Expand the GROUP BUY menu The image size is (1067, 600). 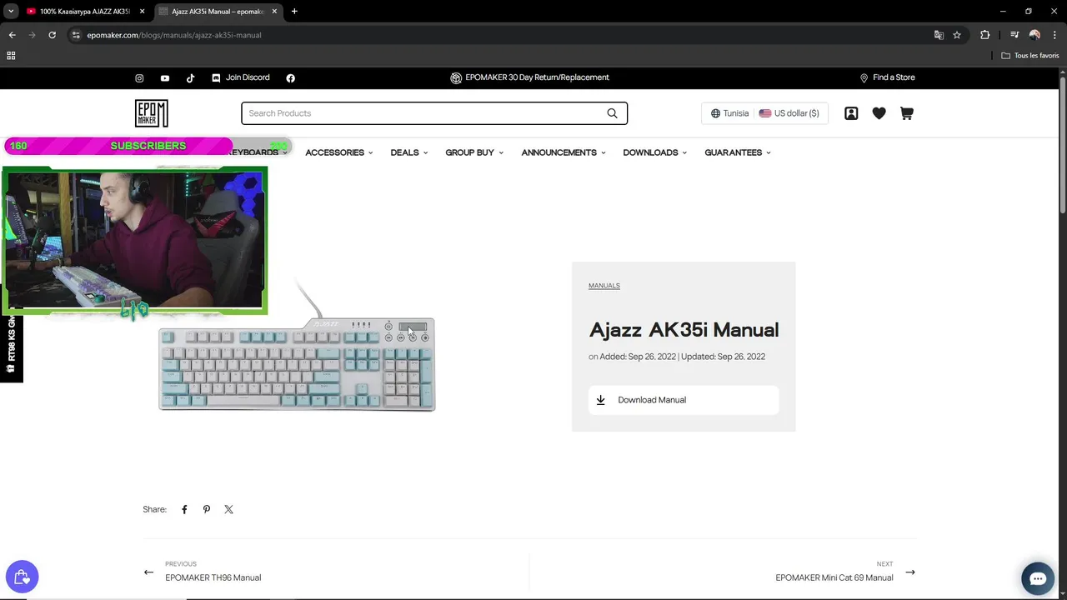coord(474,152)
